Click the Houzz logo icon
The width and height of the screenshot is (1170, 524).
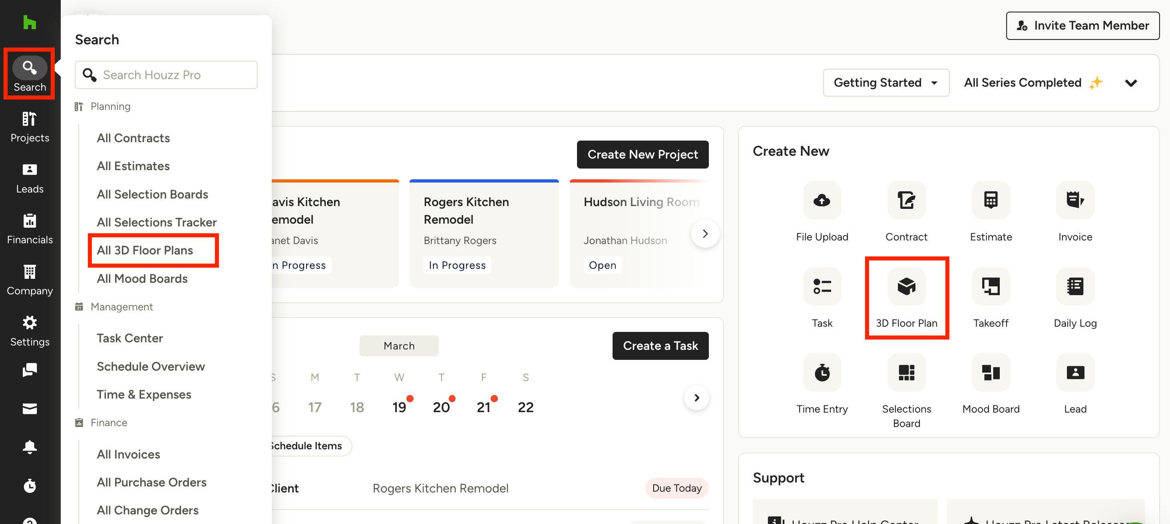tap(30, 23)
